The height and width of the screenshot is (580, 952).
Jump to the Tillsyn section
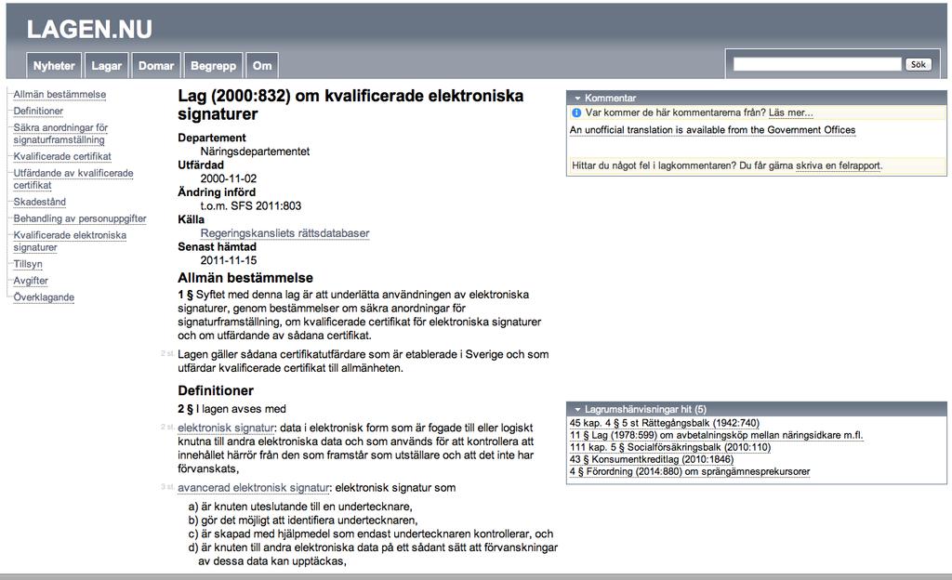[x=28, y=264]
